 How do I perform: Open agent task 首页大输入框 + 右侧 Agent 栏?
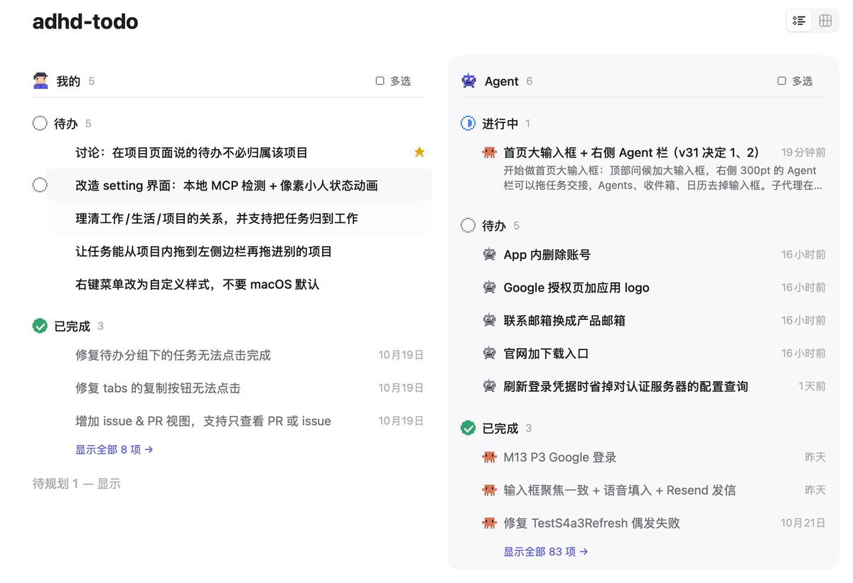632,152
